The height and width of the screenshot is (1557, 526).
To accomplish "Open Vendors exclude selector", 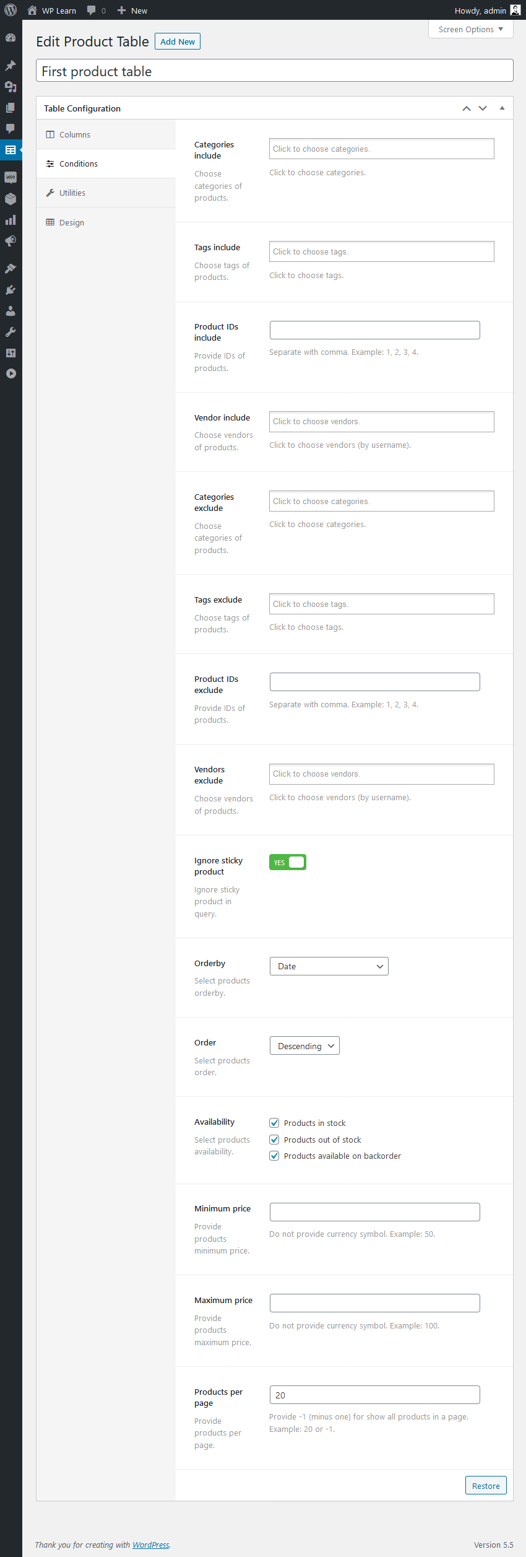I will [382, 774].
